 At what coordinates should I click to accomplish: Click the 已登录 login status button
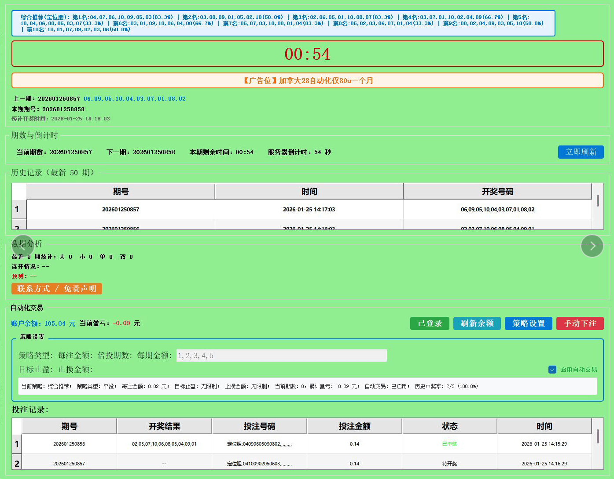point(429,323)
